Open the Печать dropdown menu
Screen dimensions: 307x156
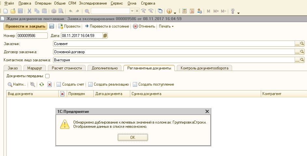166,26
